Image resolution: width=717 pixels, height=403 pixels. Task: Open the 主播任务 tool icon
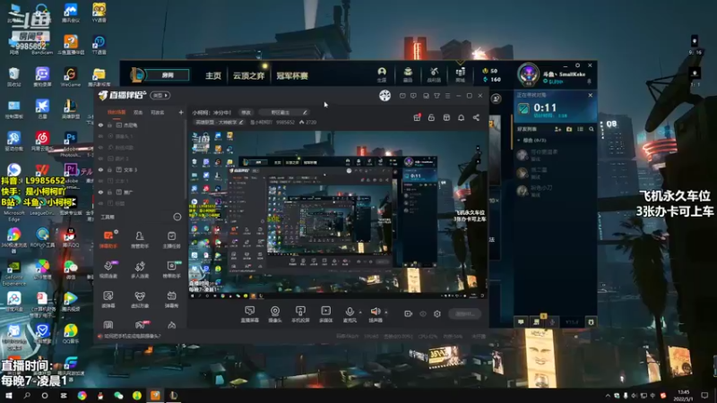(171, 239)
